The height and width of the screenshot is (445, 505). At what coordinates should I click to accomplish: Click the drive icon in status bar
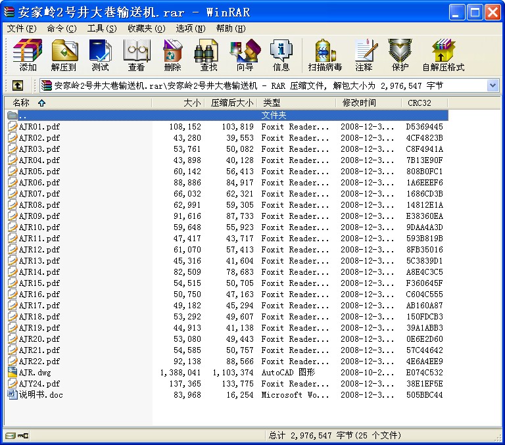(11, 436)
